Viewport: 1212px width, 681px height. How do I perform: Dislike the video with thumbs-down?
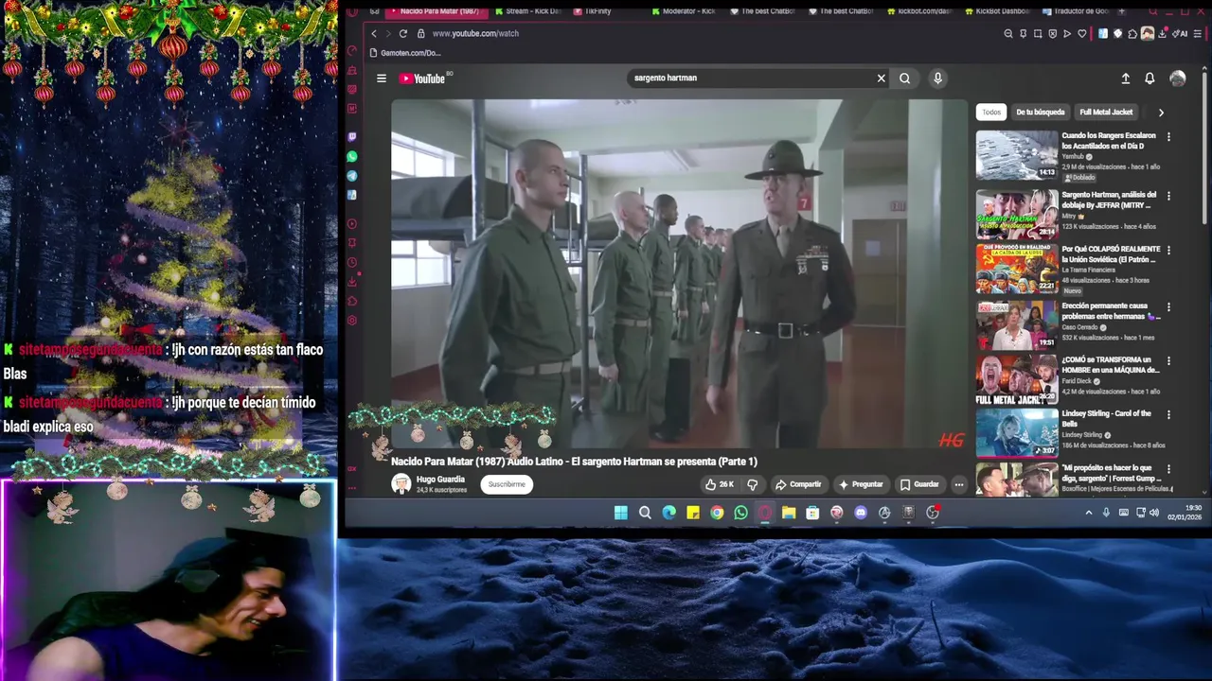[x=753, y=484]
